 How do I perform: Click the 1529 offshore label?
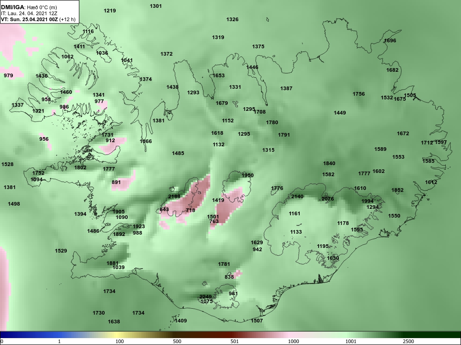61,251
